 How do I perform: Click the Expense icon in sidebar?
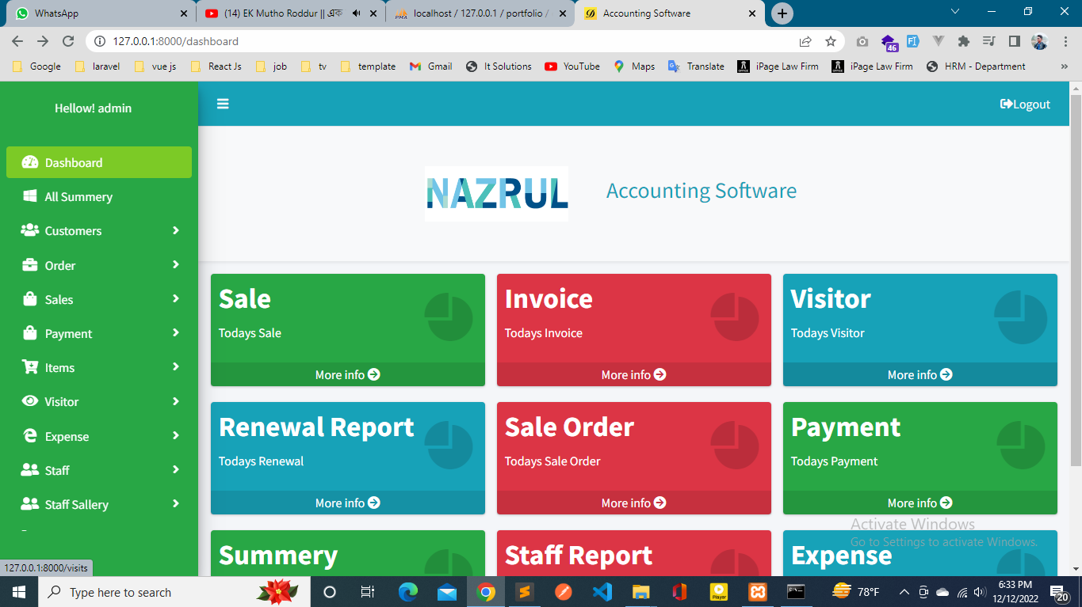pyautogui.click(x=30, y=436)
